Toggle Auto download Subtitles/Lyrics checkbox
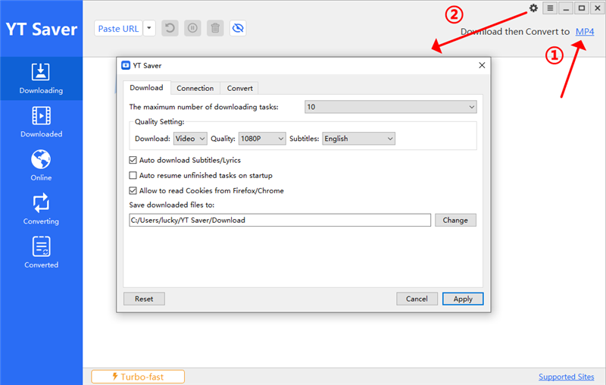The height and width of the screenshot is (385, 606). click(133, 160)
